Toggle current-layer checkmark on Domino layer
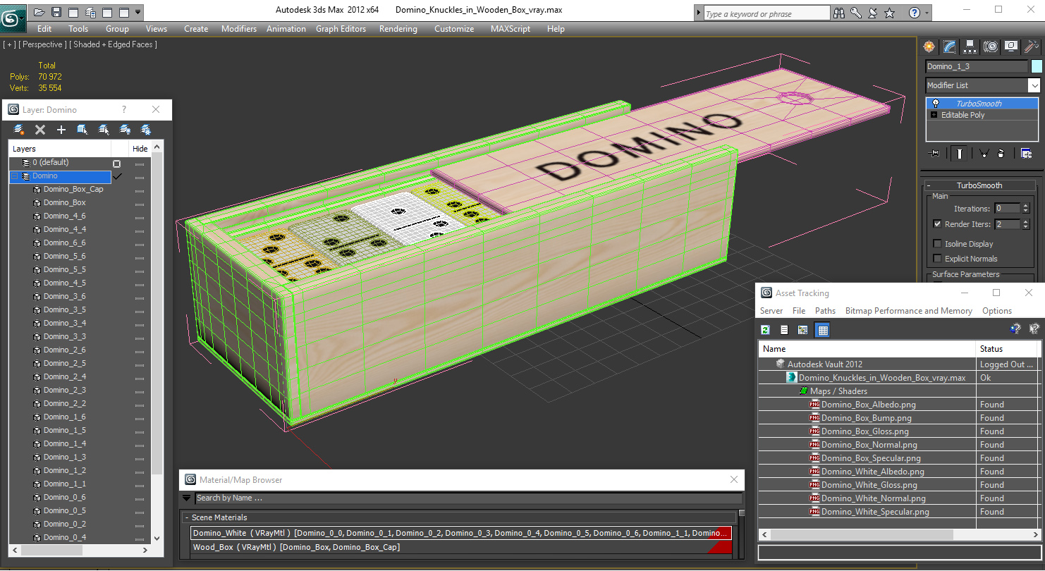1045x571 pixels. pos(118,176)
